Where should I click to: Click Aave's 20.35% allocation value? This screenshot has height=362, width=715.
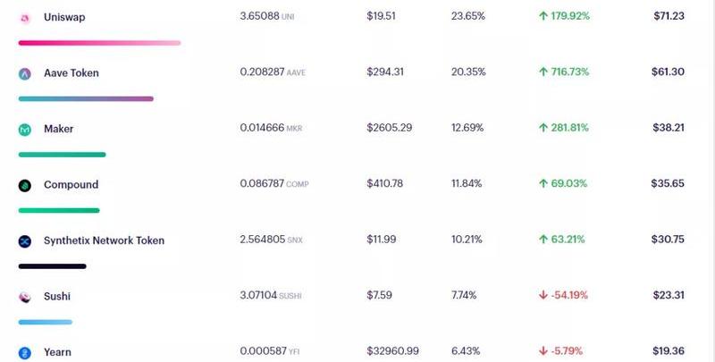click(468, 72)
